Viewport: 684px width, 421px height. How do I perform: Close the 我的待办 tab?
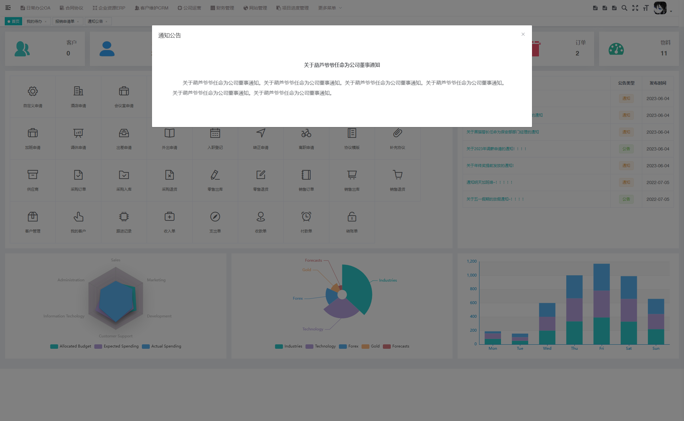(x=46, y=22)
